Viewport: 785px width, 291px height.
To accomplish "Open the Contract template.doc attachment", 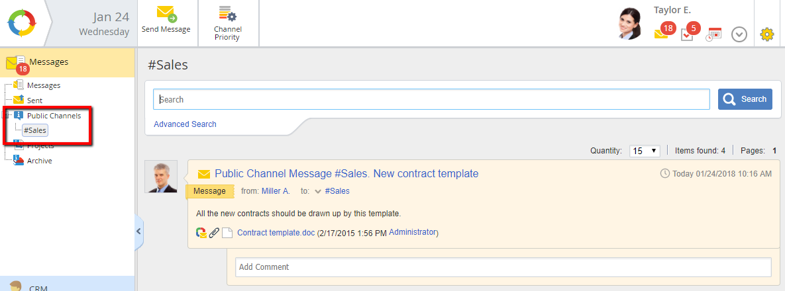I will coord(276,233).
